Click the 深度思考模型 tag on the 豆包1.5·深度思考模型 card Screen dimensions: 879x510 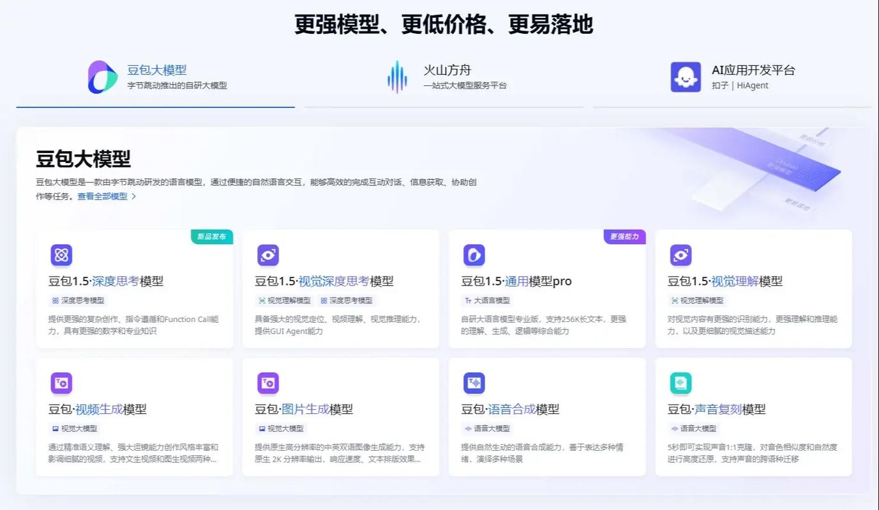pos(78,300)
